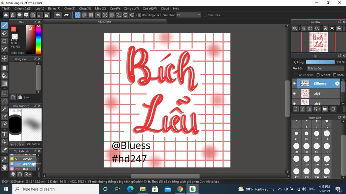Open the Chỉnh sửa(E) menu
This screenshot has height=194, width=346.
point(23,8)
